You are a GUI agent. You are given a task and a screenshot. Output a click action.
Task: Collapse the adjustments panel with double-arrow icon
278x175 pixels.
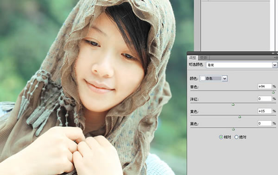tap(273, 53)
